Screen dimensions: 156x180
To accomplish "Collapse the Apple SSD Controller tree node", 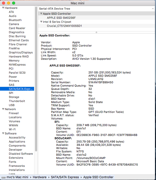I will [41, 14].
